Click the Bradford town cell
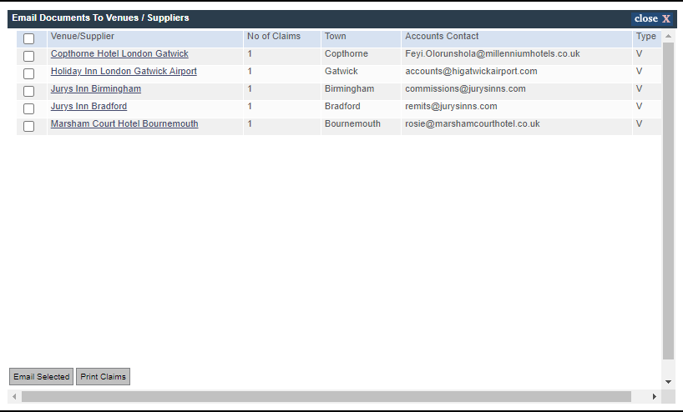 point(361,108)
